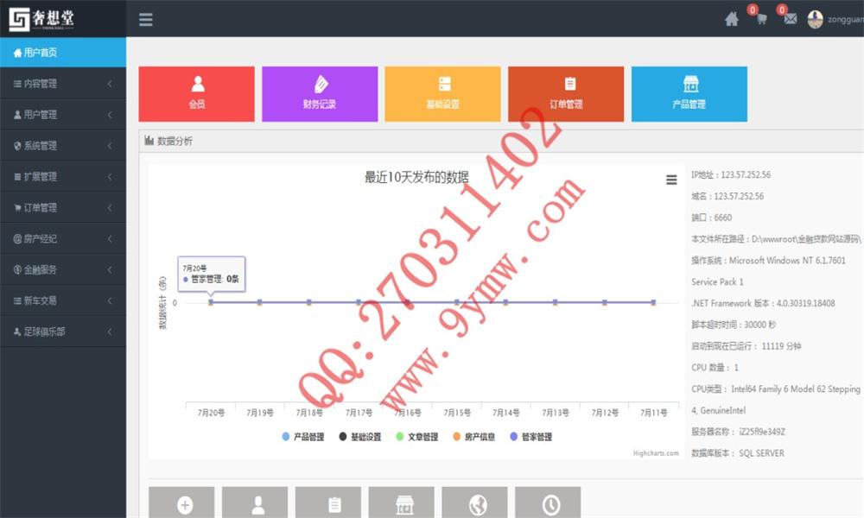864x518 pixels.
Task: Open 用户管理 sidebar menu
Action: pos(63,115)
